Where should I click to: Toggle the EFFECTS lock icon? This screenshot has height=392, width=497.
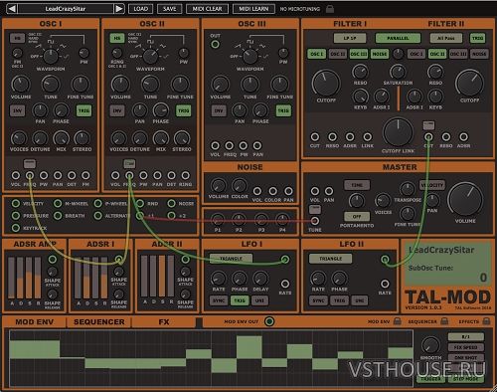486,321
